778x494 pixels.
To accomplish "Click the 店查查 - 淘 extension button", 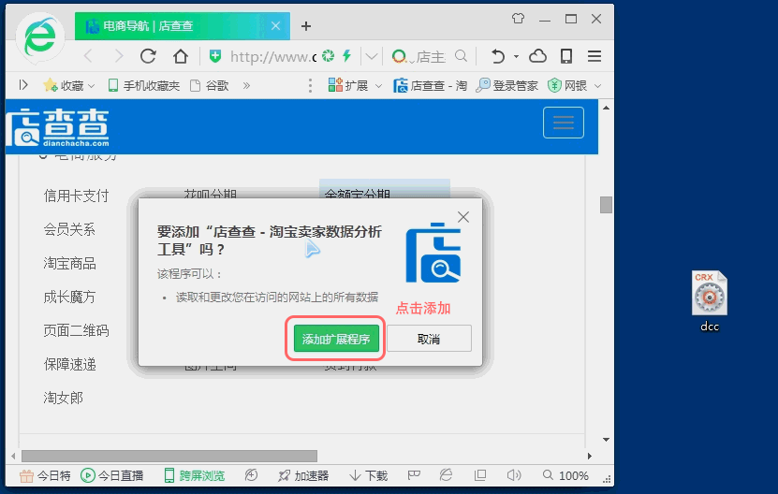I will 430,85.
